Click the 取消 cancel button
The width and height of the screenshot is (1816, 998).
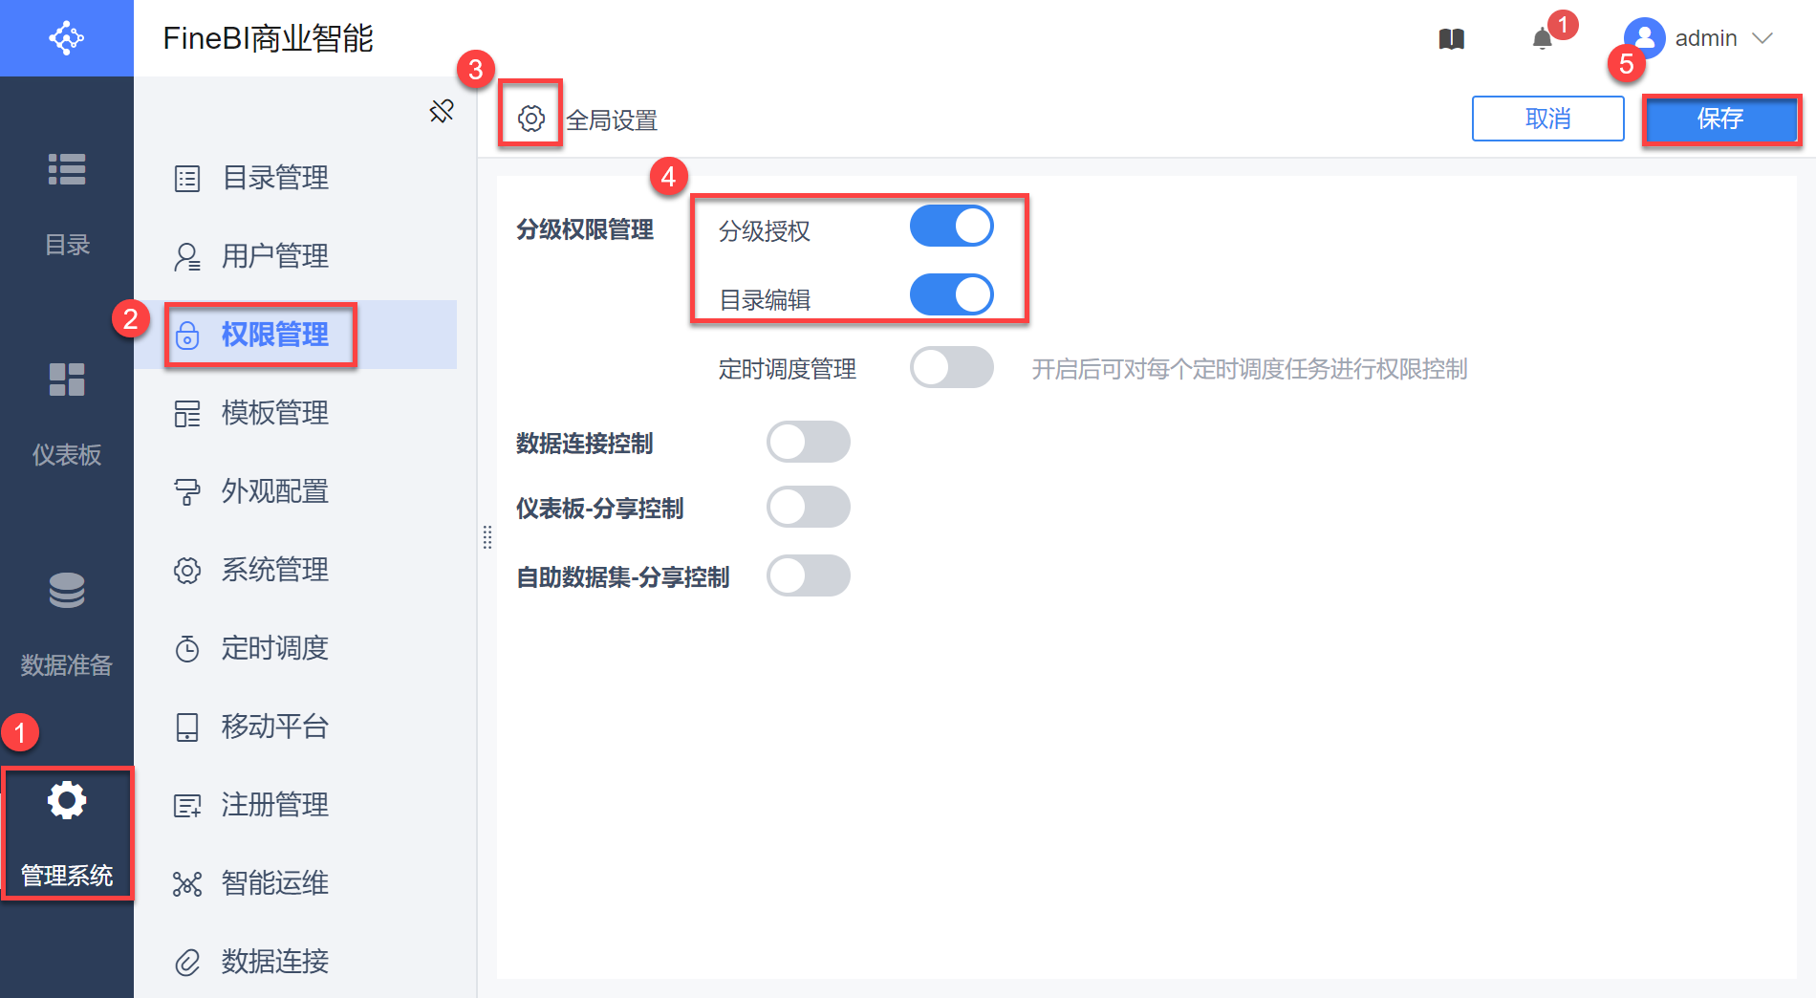point(1547,119)
